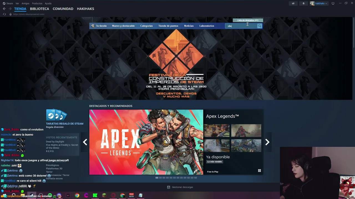355x199 pixels.
Task: Switch to the BIBLIOTECA tab
Action: tap(40, 9)
